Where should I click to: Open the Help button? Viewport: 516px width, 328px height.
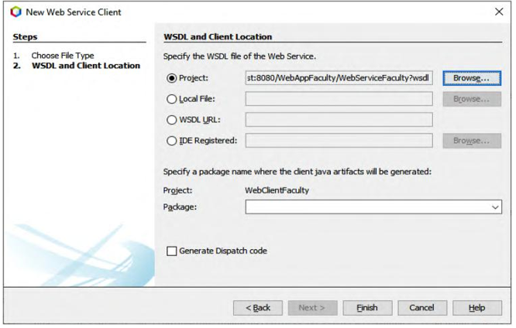coord(477,308)
